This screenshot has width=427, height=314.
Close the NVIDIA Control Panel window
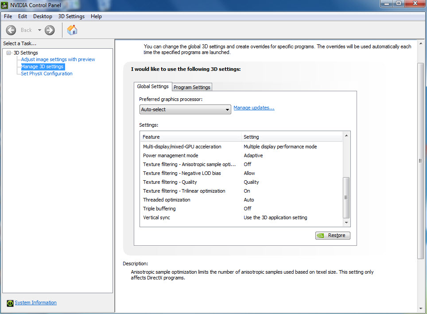415,4
